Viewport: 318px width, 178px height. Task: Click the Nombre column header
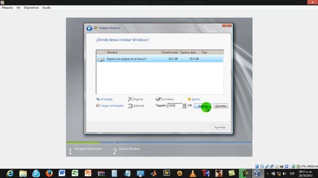(131, 52)
